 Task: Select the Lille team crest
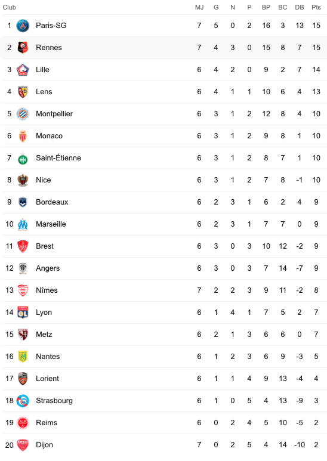[x=23, y=70]
